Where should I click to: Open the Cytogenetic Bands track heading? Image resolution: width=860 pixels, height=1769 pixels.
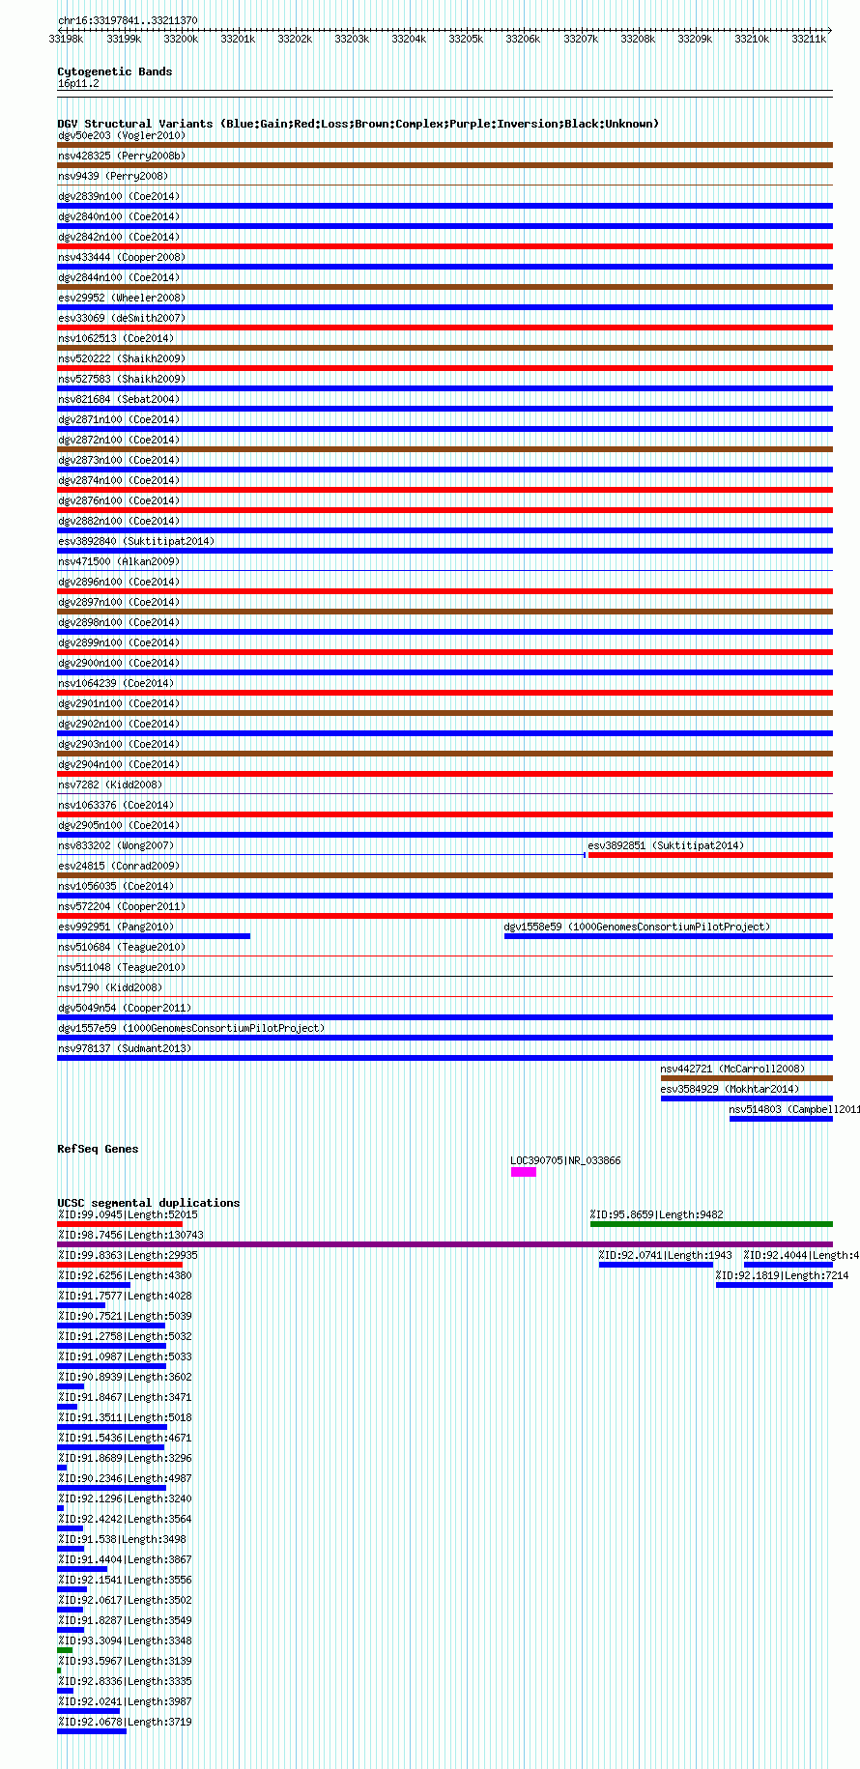(x=115, y=71)
